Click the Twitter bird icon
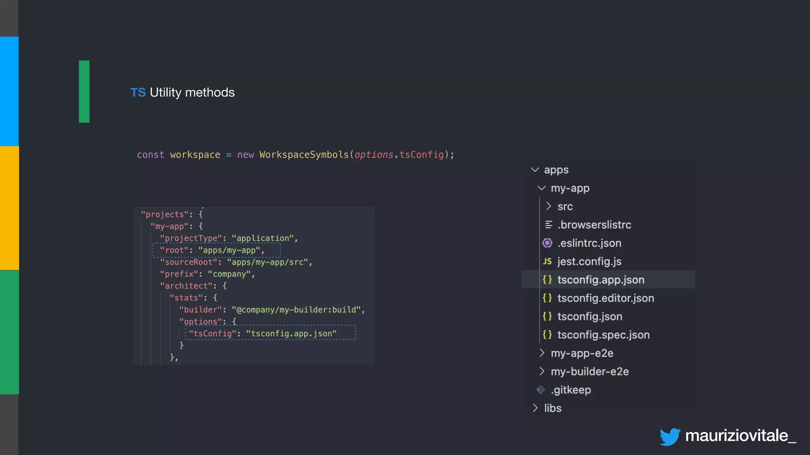 (670, 437)
